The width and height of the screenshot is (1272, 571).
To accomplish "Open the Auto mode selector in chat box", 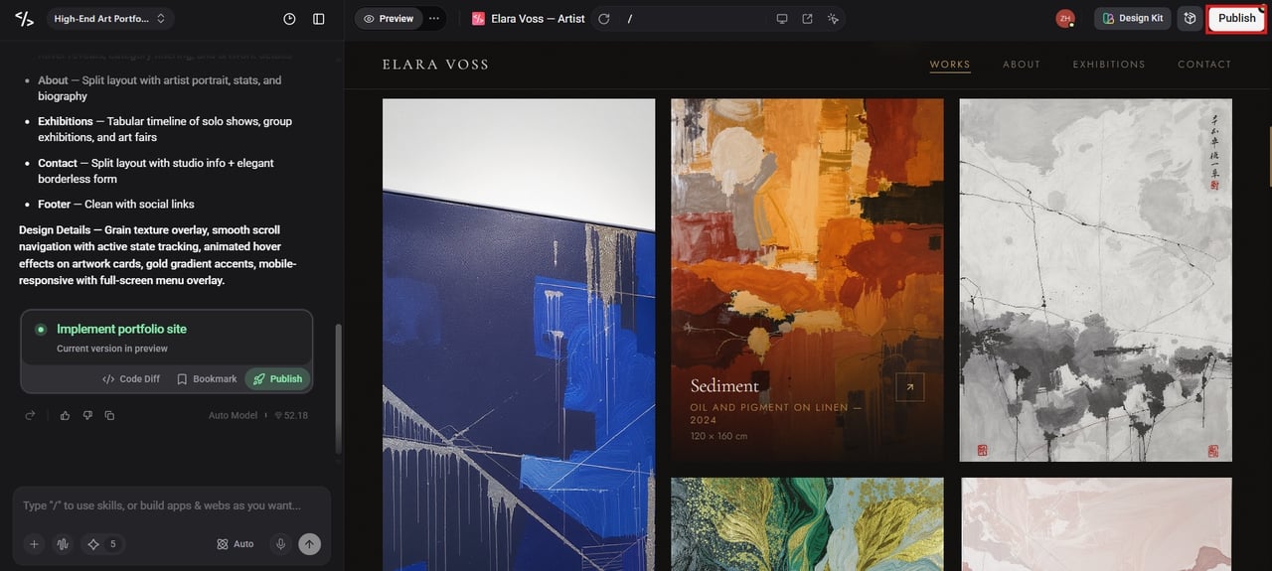I will tap(236, 544).
